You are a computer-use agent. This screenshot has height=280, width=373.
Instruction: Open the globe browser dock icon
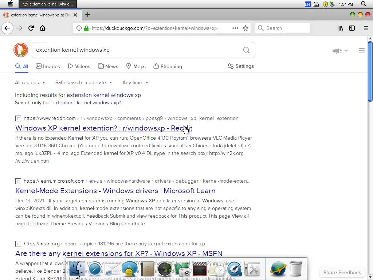coord(278,269)
